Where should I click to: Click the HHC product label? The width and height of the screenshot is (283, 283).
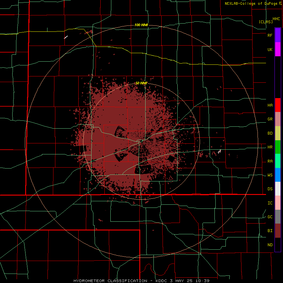pos(276,19)
